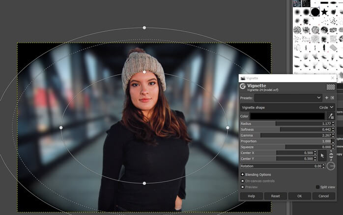Image resolution: width=343 pixels, height=215 pixels.
Task: Open the manage presets menu icon
Action: pyautogui.click(x=332, y=98)
